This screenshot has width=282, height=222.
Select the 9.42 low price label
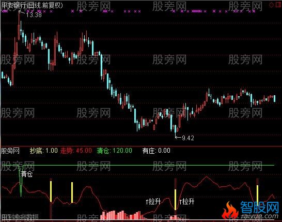point(188,138)
